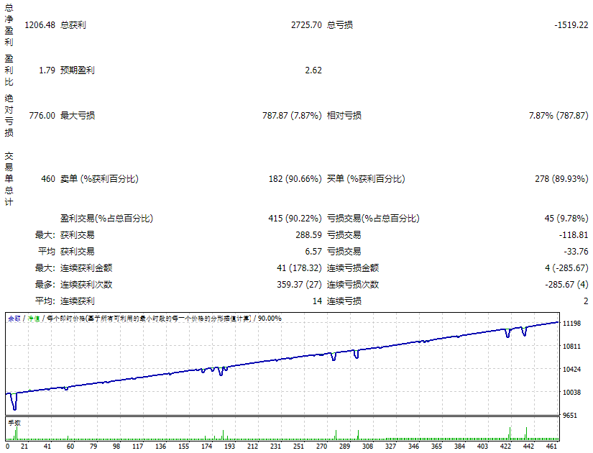
Task: Click the 手数 label in volume panel
Action: [14, 423]
